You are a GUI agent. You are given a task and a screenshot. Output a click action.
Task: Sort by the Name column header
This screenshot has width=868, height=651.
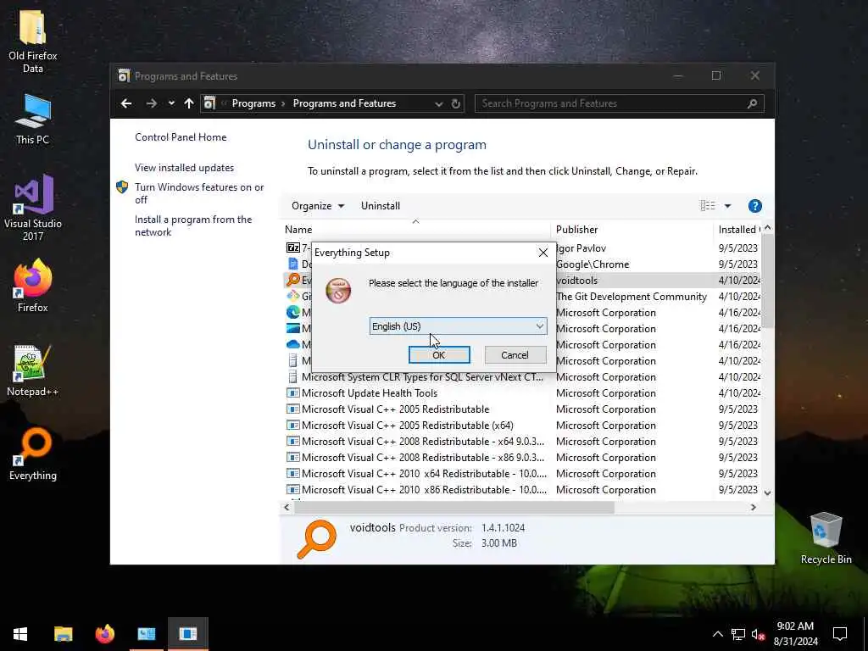click(x=415, y=229)
